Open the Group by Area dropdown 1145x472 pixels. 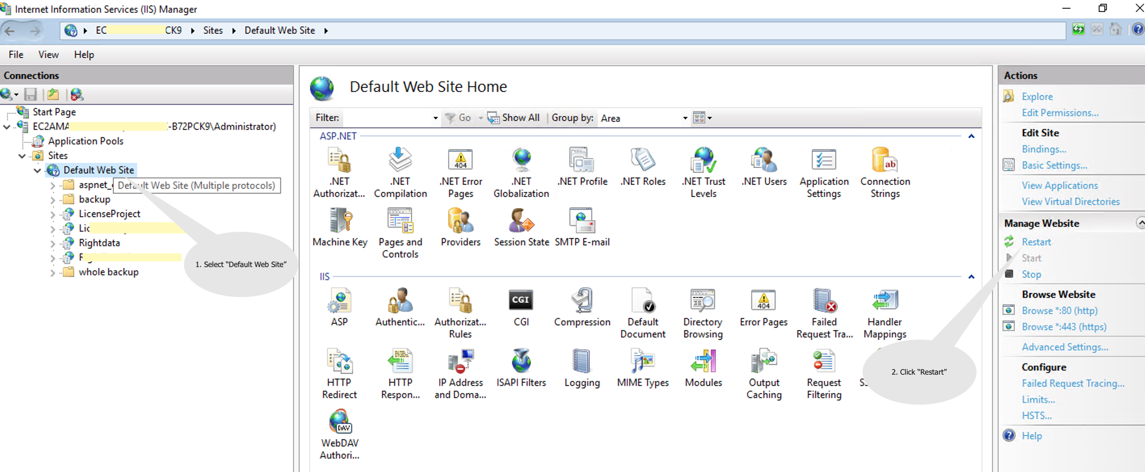pos(644,118)
